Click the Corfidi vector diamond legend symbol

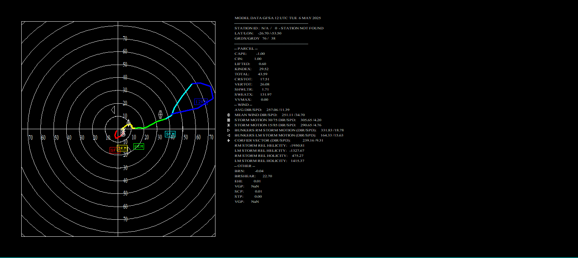229,140
